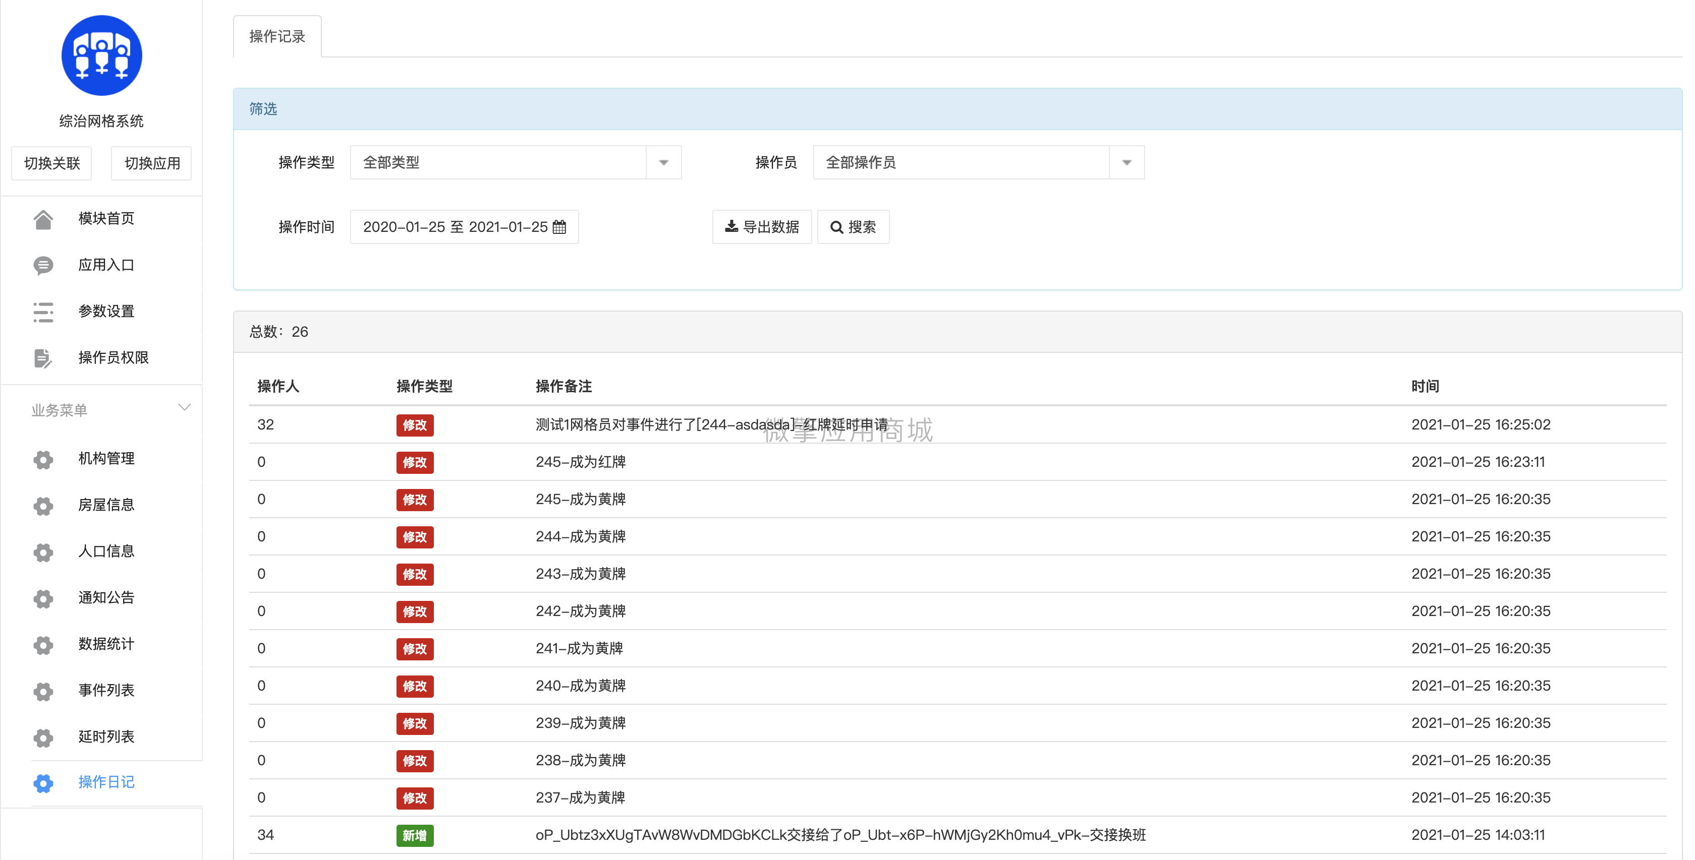Click the 新增 badge in operator 34 row
The image size is (1695, 860).
pyautogui.click(x=415, y=836)
